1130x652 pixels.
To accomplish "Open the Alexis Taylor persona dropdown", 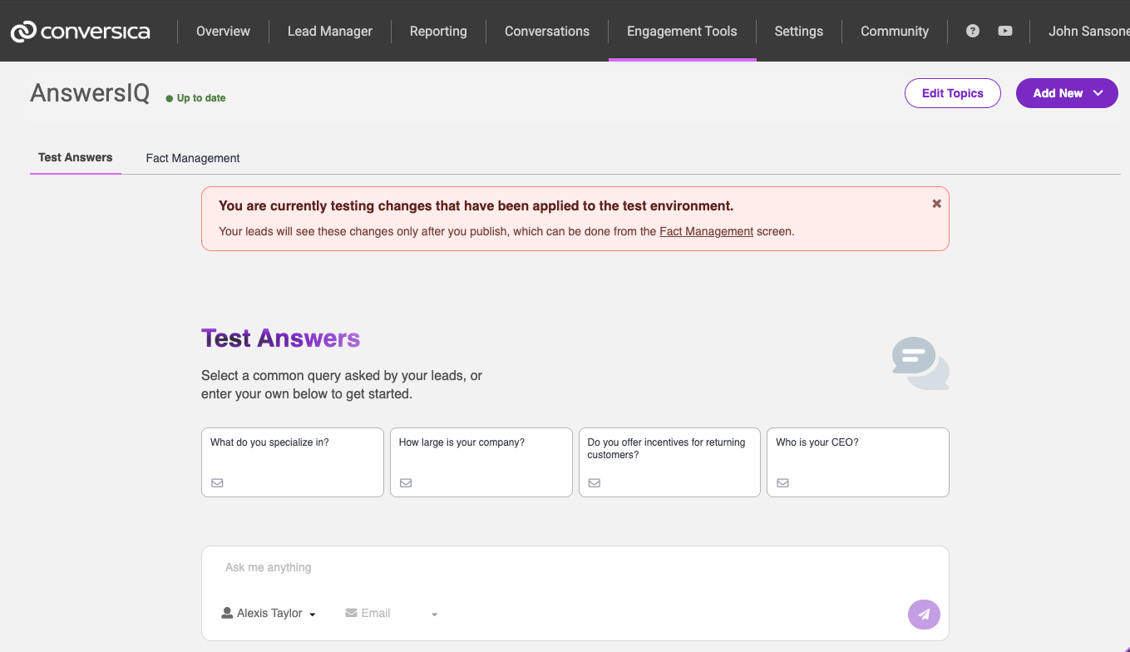I will (x=269, y=614).
